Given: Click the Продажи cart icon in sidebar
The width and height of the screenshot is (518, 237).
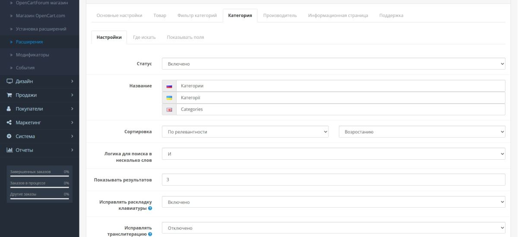Looking at the screenshot, I should [x=9, y=95].
